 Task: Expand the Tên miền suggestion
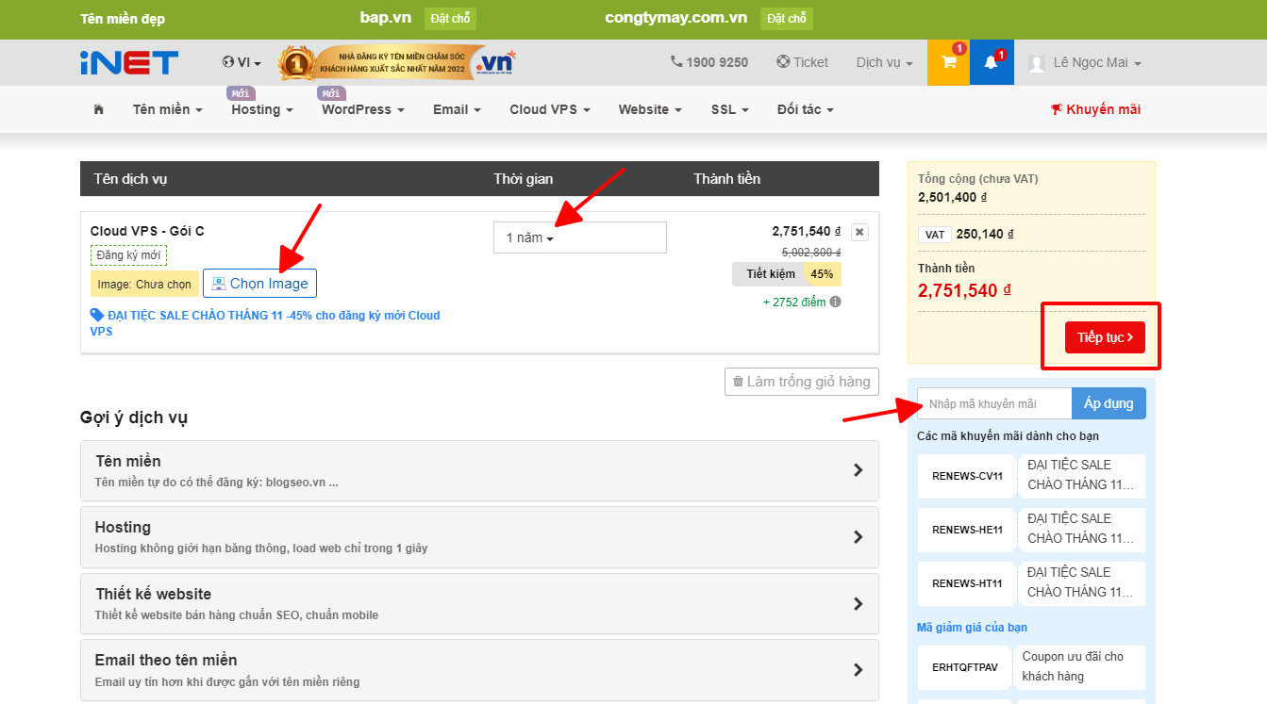coord(479,470)
